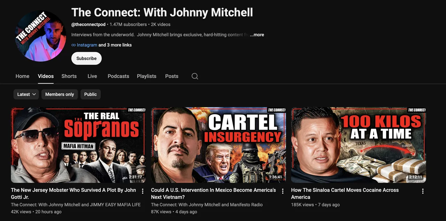Open the Posts tab
Image resolution: width=446 pixels, height=221 pixels.
click(x=172, y=76)
